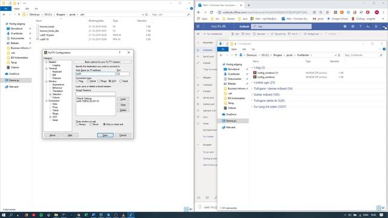Open the Del tab in left Explorer window
Image resolution: width=388 pixels, height=218 pixels.
pos(27,8)
